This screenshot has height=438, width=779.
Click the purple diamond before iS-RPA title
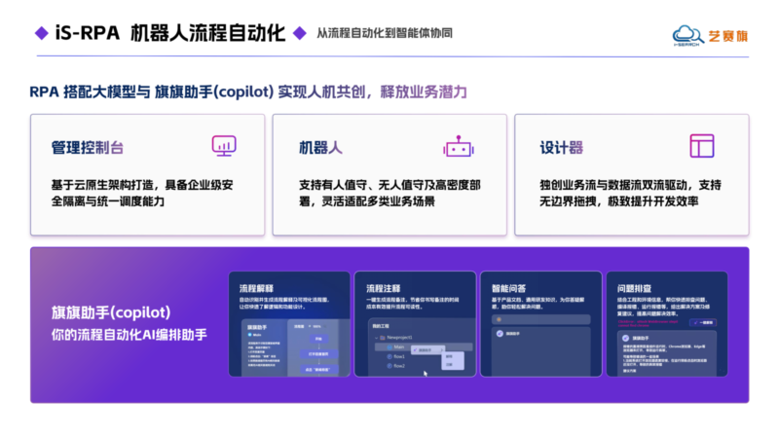coord(42,33)
